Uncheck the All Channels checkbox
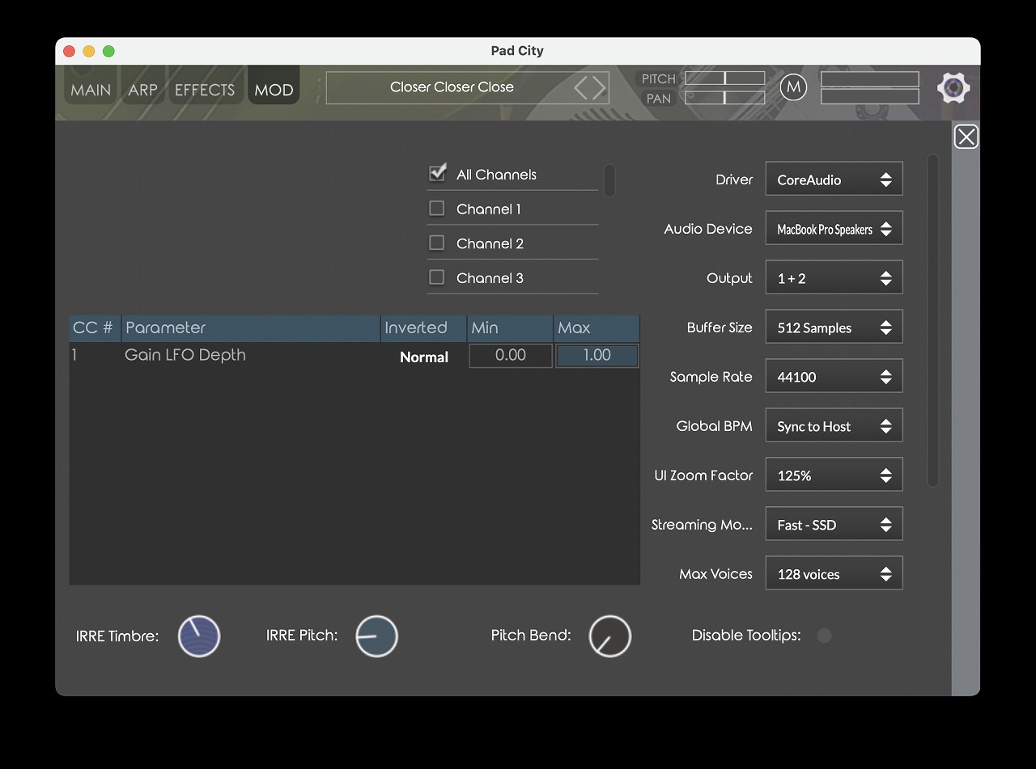The width and height of the screenshot is (1036, 769). point(437,173)
